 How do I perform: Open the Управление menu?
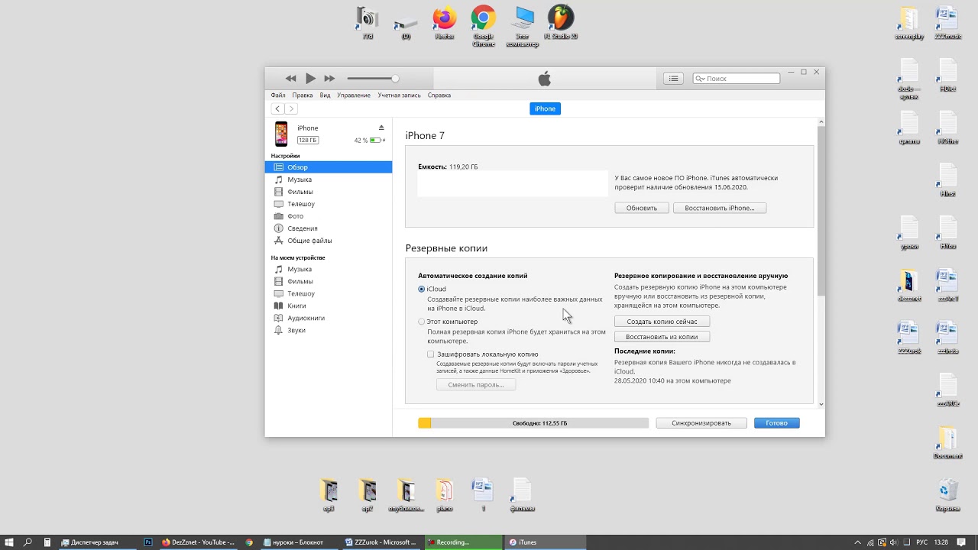coord(354,95)
